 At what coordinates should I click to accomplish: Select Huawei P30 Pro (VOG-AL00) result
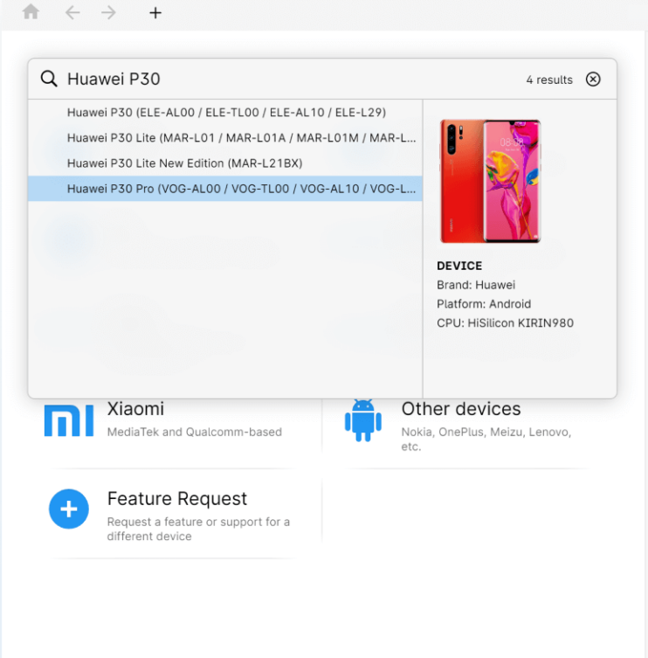point(225,189)
